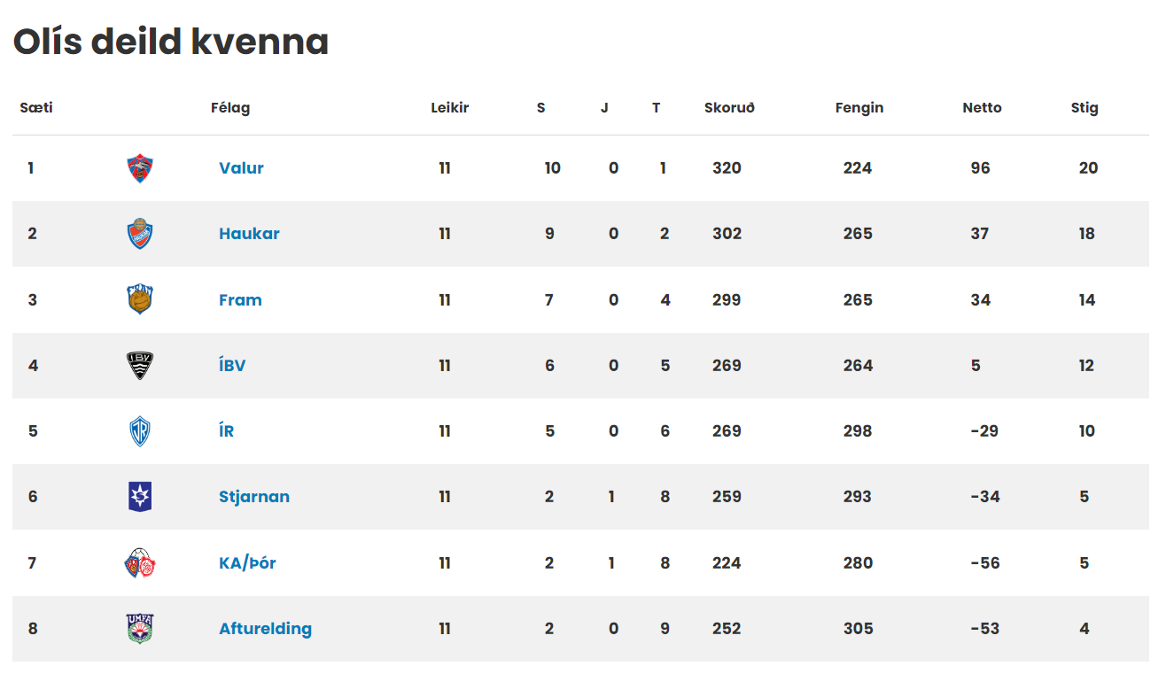Image resolution: width=1166 pixels, height=674 pixels.
Task: Click the ÍR blue shield logo
Action: 140,431
